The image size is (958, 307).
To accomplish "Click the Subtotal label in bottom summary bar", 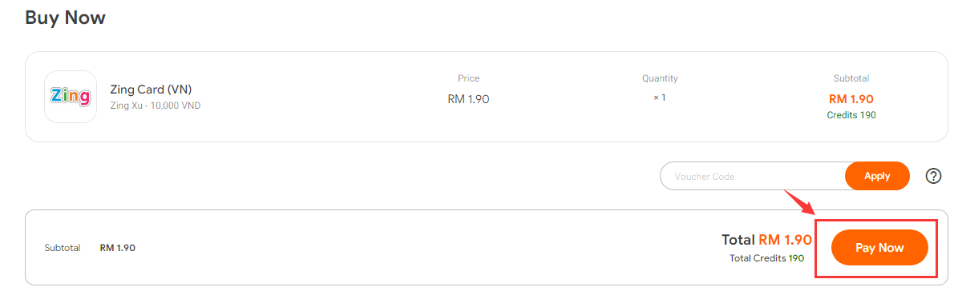I will pyautogui.click(x=63, y=248).
